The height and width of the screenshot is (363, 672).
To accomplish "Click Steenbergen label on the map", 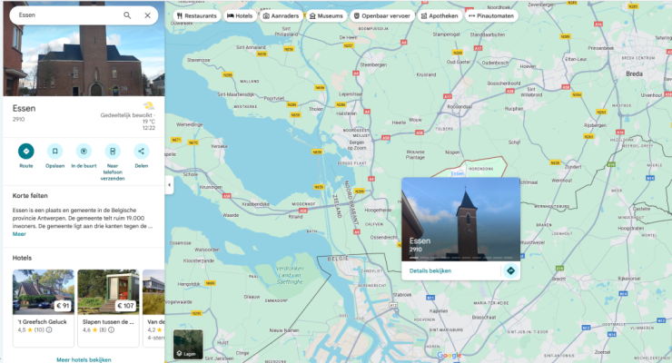I will tap(373, 64).
